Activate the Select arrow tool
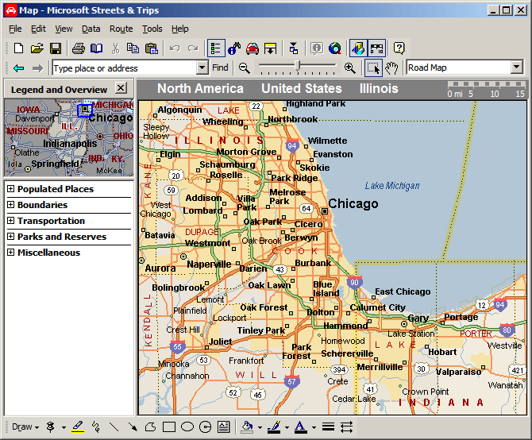This screenshot has height=440, width=532. [373, 68]
